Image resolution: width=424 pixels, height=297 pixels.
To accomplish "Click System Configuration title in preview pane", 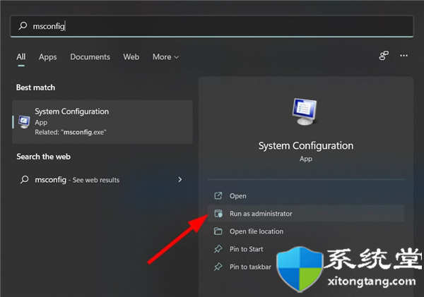I will (x=306, y=146).
